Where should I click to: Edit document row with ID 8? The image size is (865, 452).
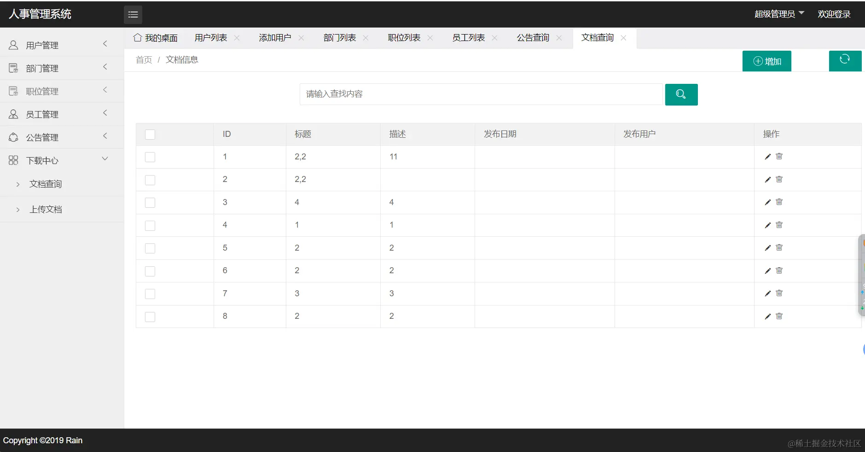coord(767,317)
